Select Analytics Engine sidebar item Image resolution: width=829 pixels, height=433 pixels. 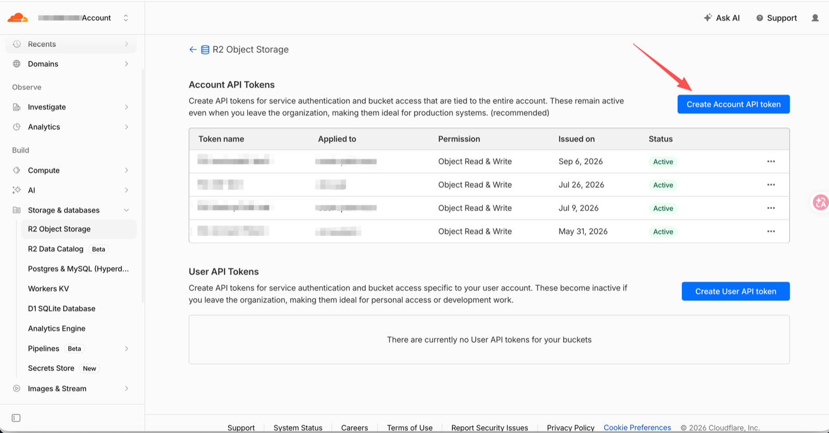point(79,328)
